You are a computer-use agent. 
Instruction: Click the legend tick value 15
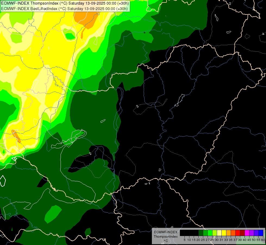(x=194, y=240)
